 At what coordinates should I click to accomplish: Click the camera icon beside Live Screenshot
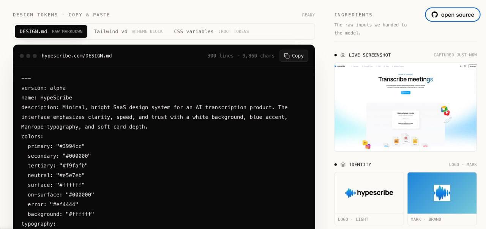(x=343, y=55)
